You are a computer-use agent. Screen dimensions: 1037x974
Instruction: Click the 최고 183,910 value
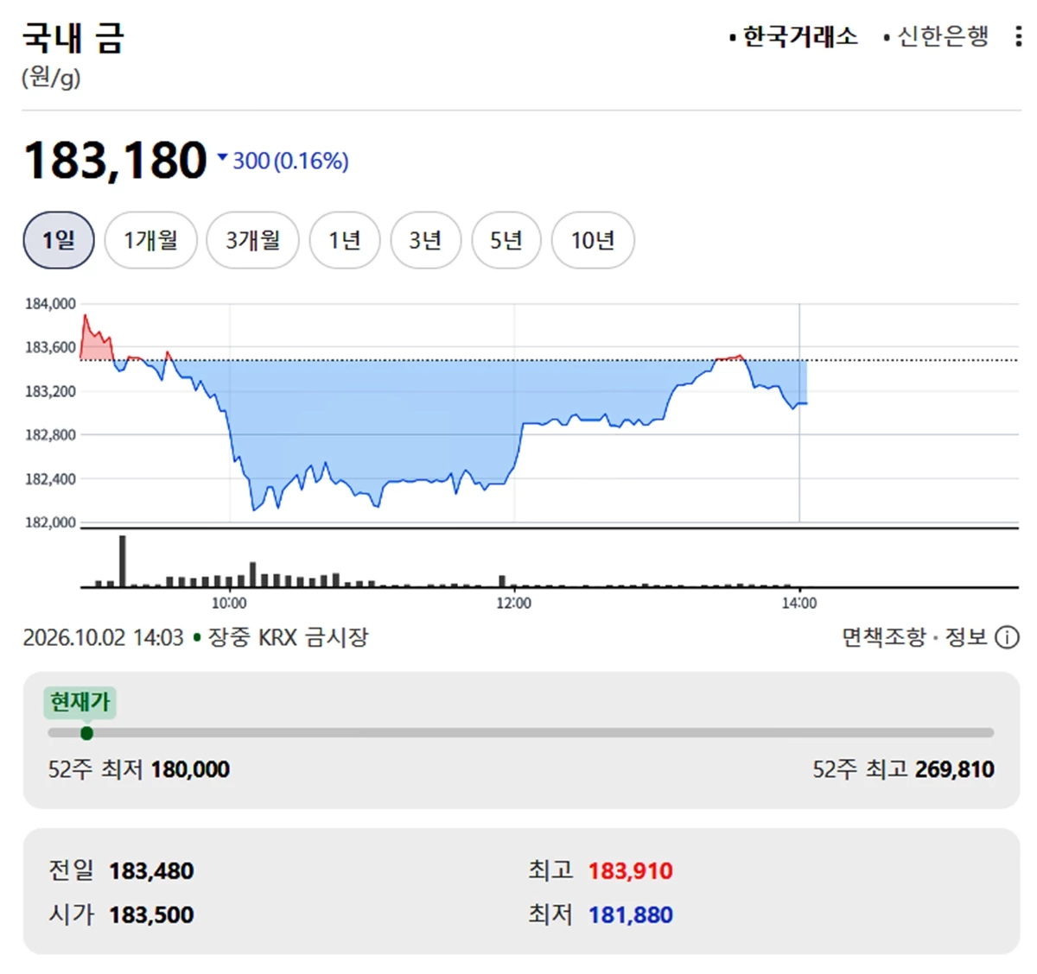[x=630, y=870]
